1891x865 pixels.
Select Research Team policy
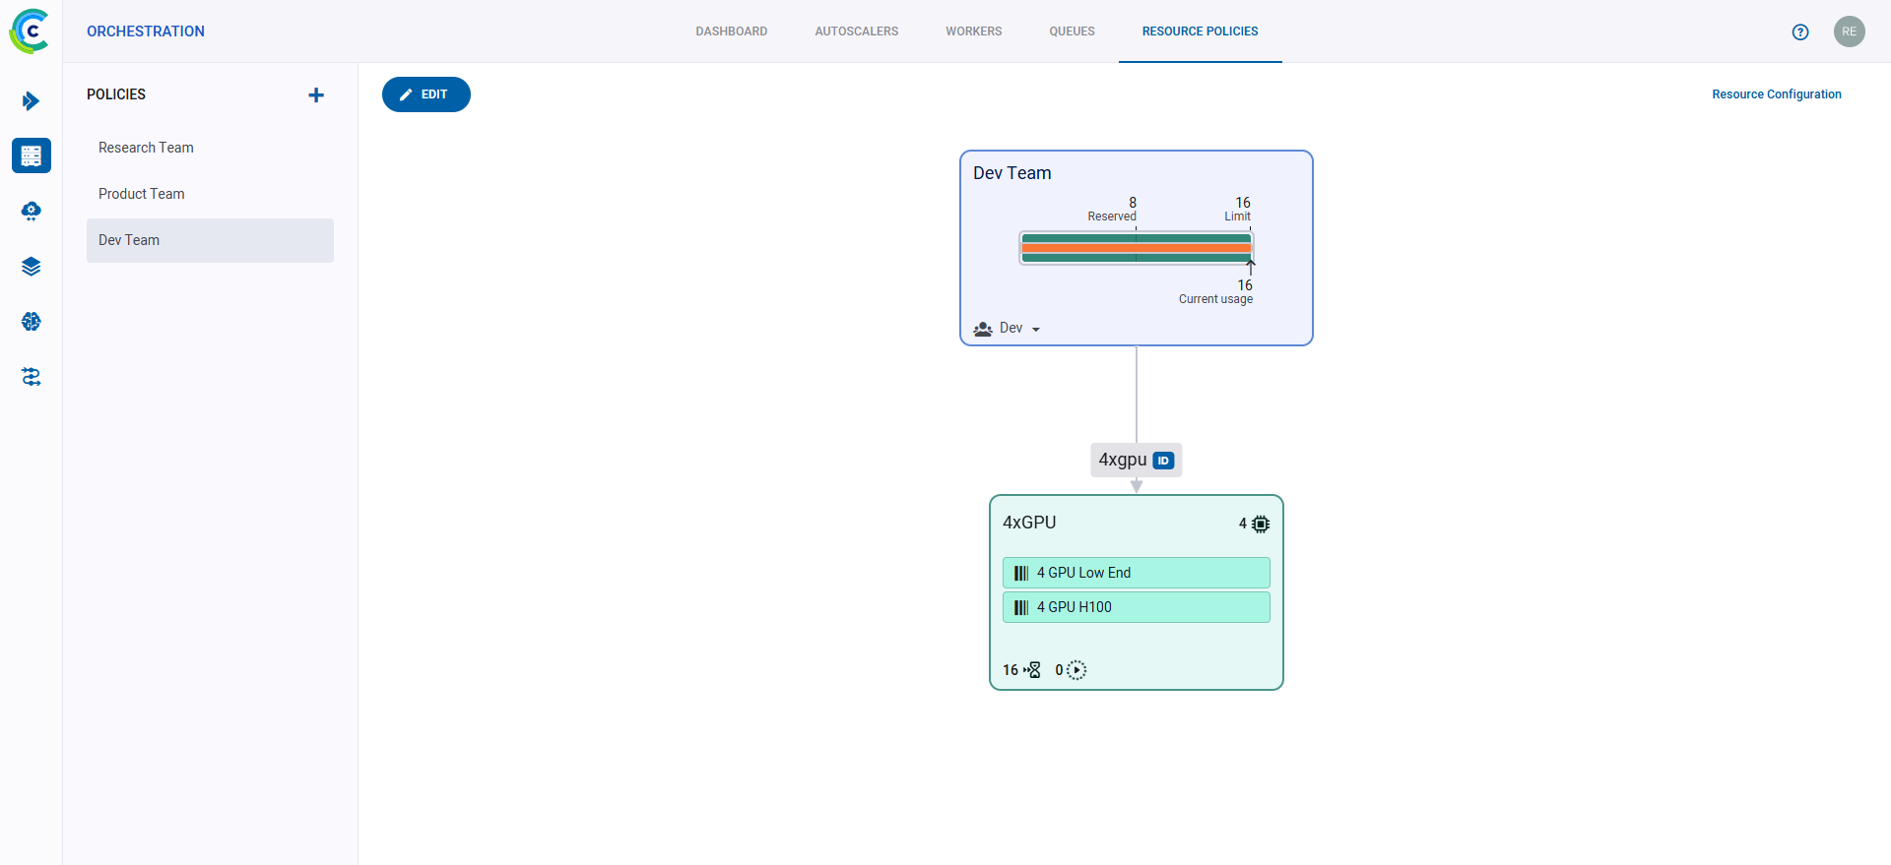[146, 148]
